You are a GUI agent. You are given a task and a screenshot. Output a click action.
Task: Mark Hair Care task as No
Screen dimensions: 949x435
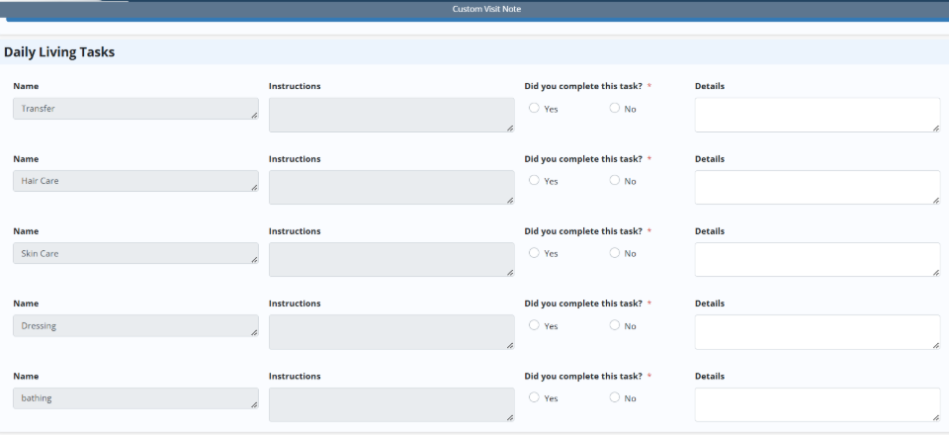(x=615, y=181)
